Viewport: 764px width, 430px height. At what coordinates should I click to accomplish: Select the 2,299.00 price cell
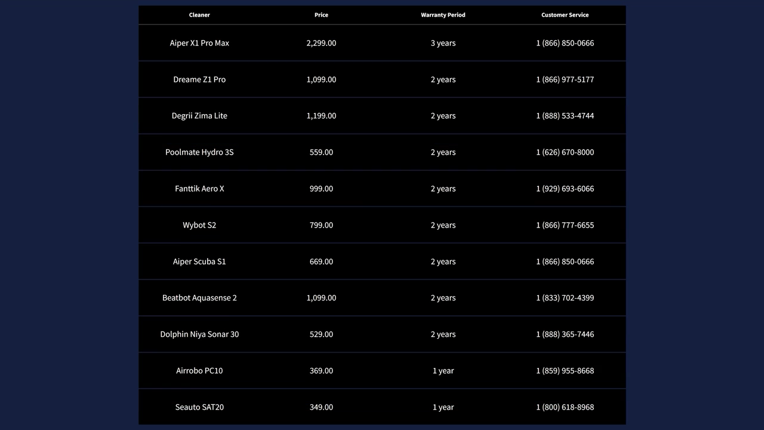321,43
